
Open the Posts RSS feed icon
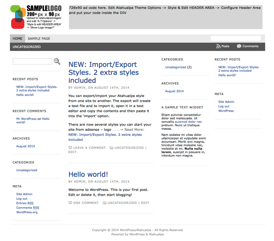click(219, 46)
